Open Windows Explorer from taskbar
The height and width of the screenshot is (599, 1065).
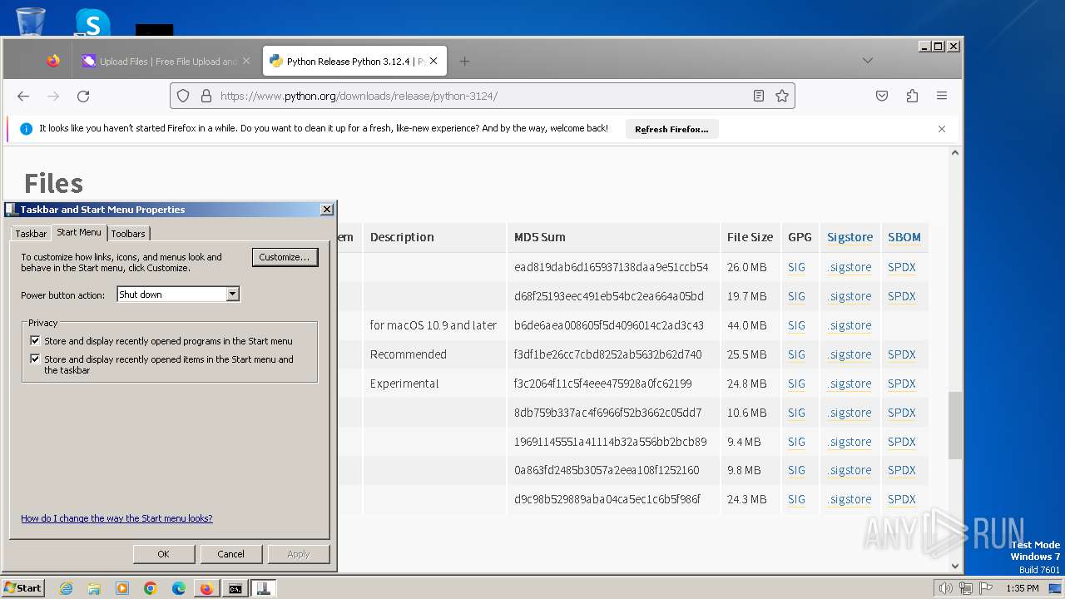pyautogui.click(x=94, y=588)
